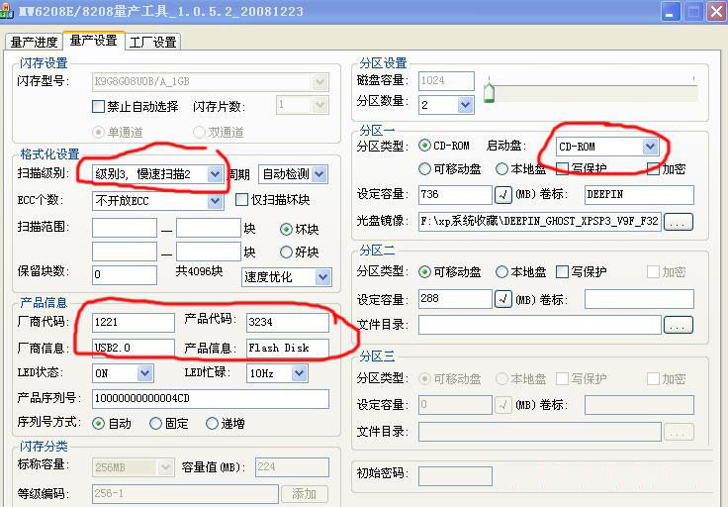Select 可移动盘 for 分区二
This screenshot has height=507, width=728.
point(424,272)
